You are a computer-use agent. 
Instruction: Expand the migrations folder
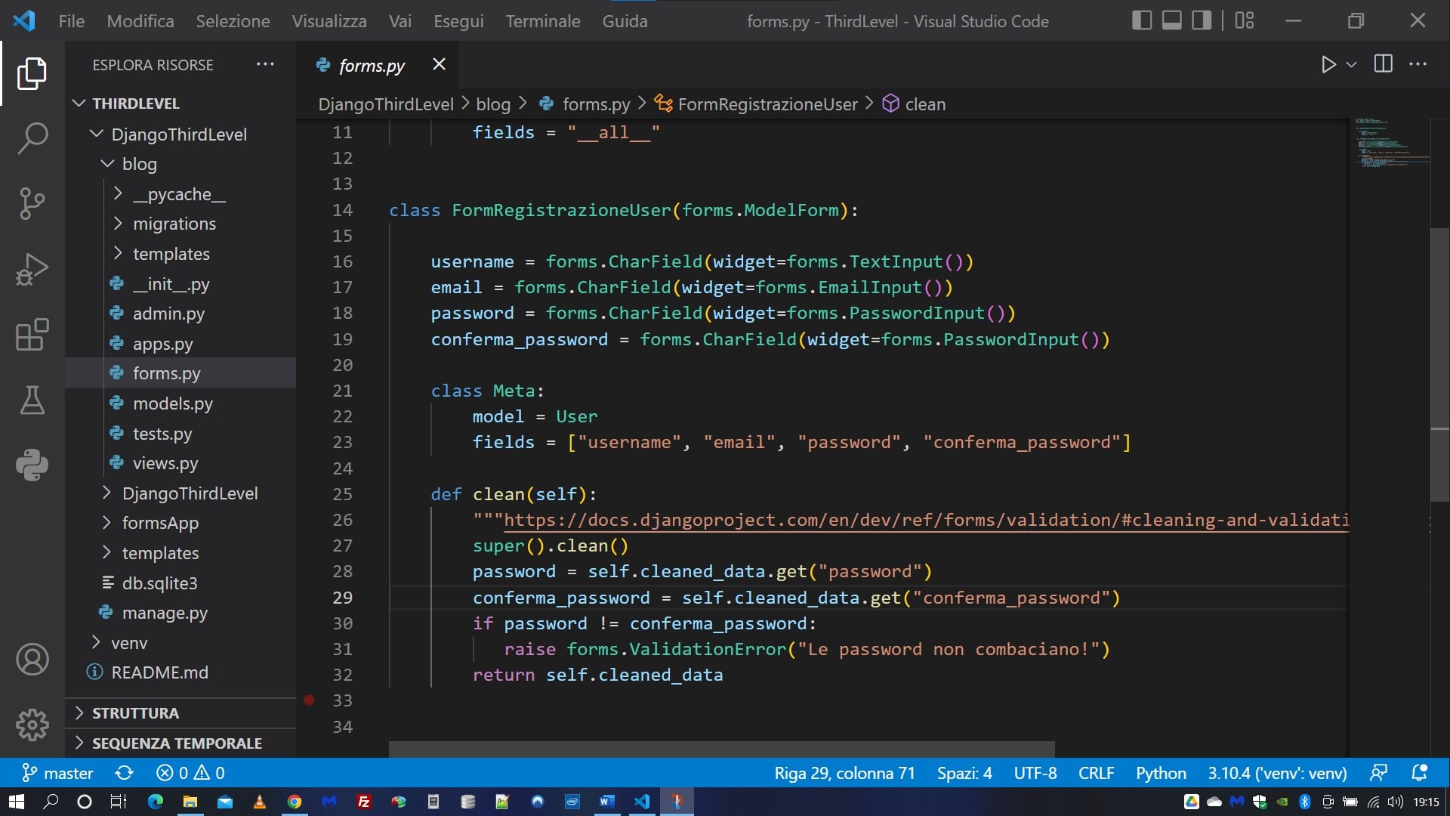174,224
